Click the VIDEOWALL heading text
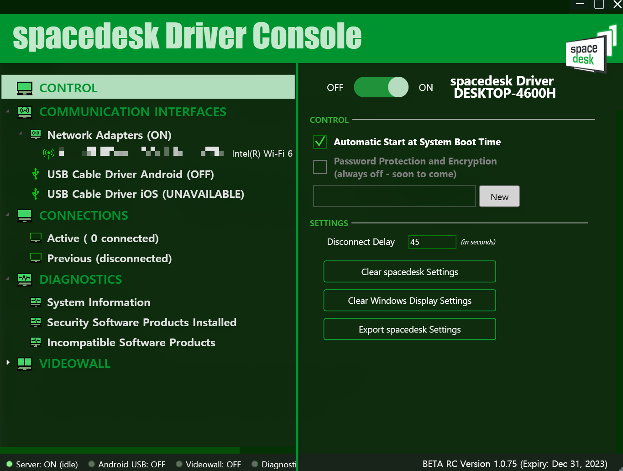 (75, 364)
